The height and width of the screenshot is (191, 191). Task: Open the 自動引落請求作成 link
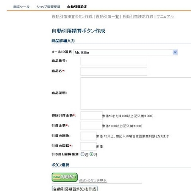(x=138, y=17)
